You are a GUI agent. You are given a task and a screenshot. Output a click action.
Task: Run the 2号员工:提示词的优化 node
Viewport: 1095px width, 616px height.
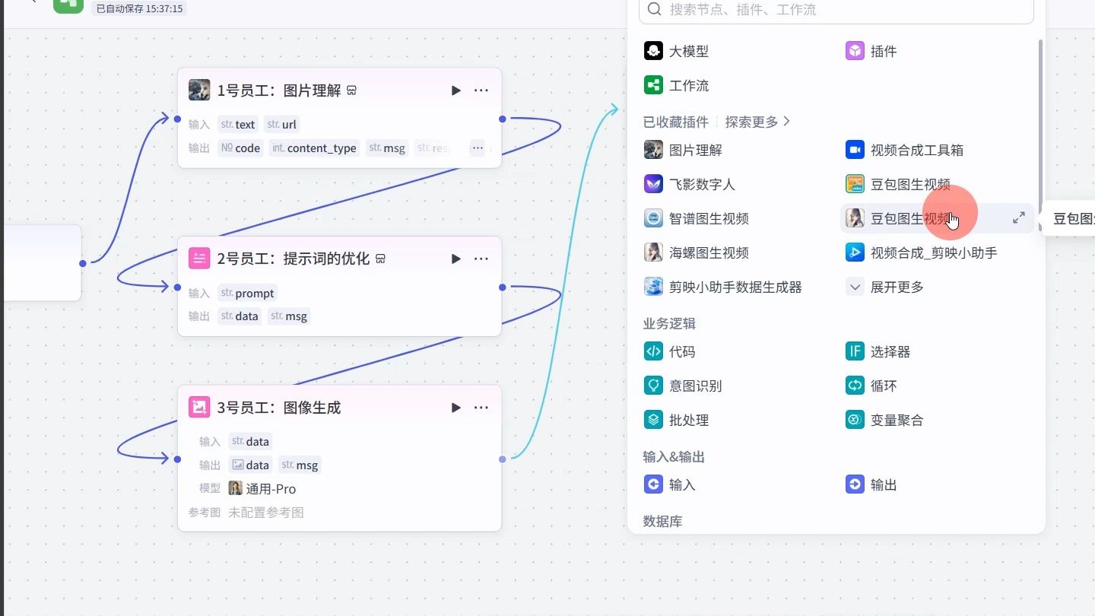click(x=456, y=259)
